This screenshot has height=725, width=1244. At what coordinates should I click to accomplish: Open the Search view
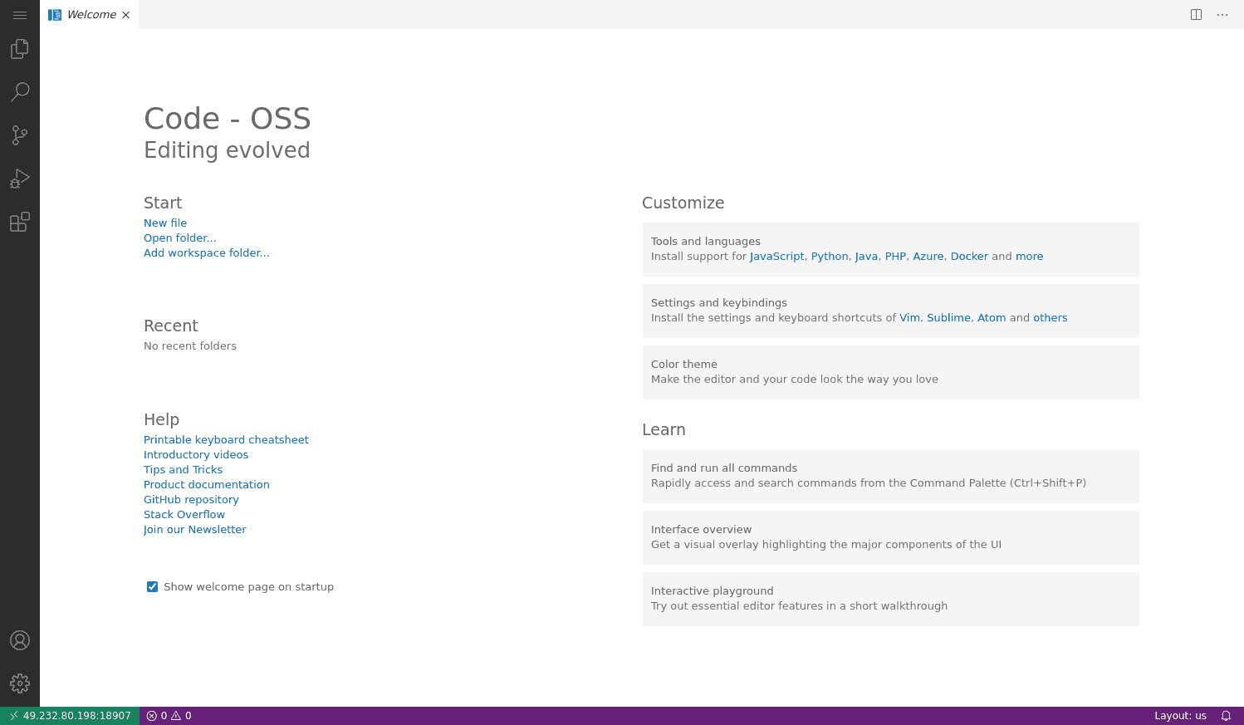[x=20, y=92]
